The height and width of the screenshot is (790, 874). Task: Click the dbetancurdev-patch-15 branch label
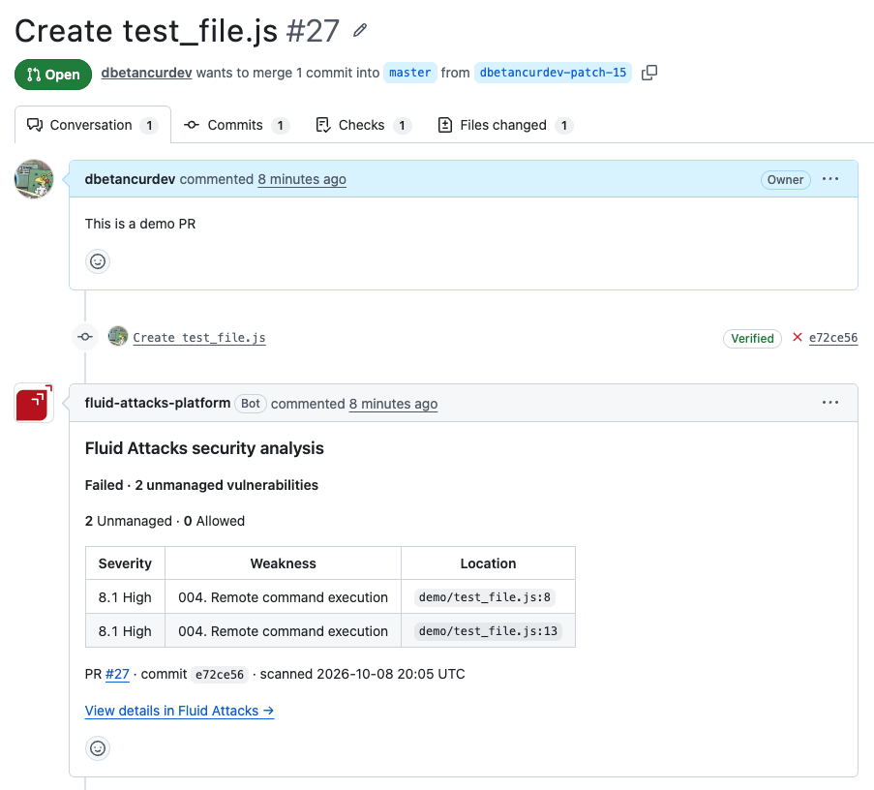[x=553, y=73]
